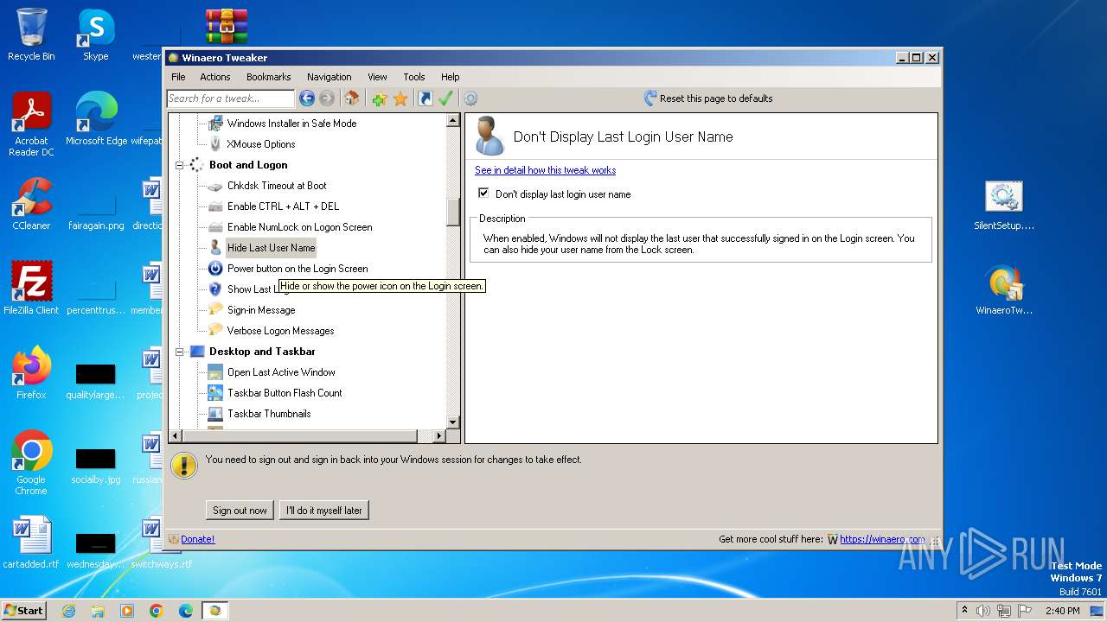Screen dimensions: 1107x622
Task: Click the Enable CTRL + ALT + DEL icon
Action: [x=215, y=206]
